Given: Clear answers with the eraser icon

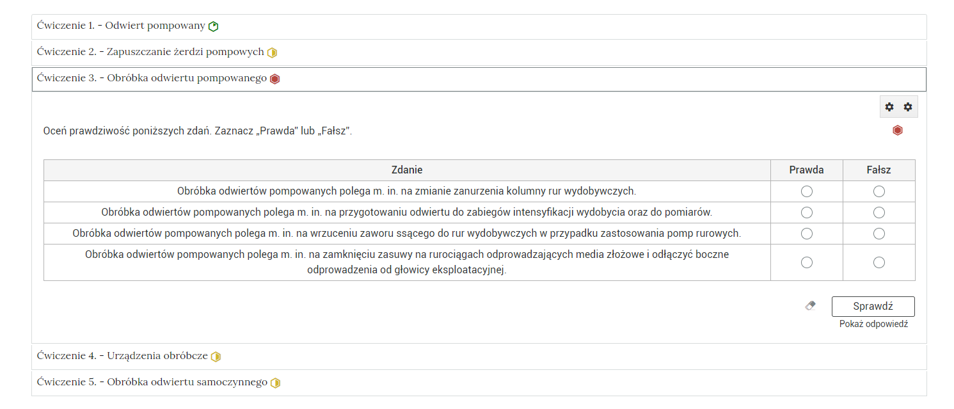Looking at the screenshot, I should 810,306.
